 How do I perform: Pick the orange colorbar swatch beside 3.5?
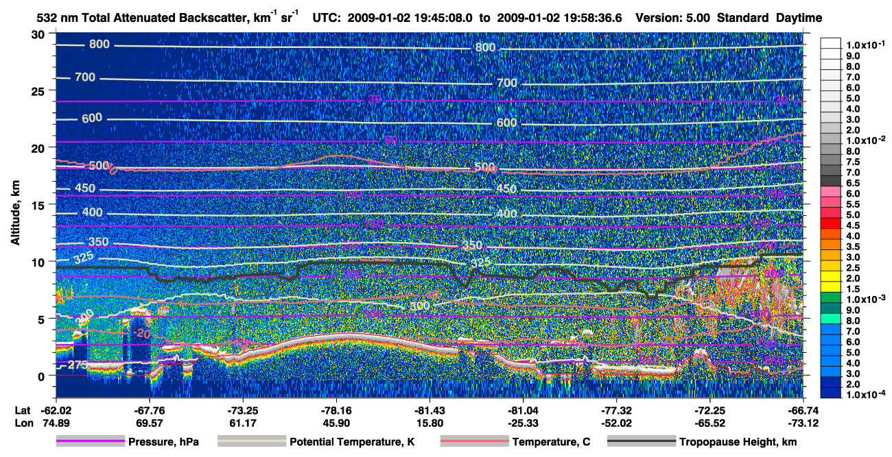coord(831,246)
